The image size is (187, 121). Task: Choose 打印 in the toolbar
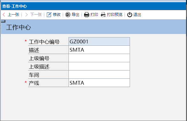94,15
